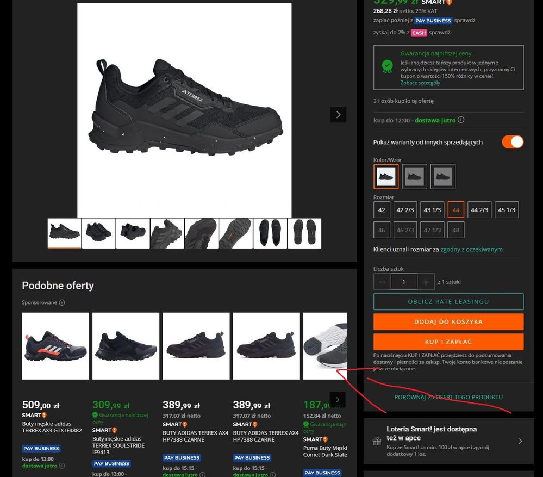543x477 pixels.
Task: Select fifth thumbnail in gallery strip
Action: pos(202,233)
